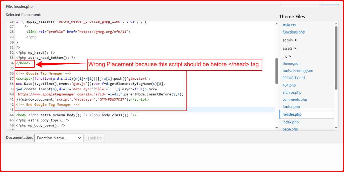The width and height of the screenshot is (344, 172).
Task: Open 404.php theme file
Action: point(289,85)
